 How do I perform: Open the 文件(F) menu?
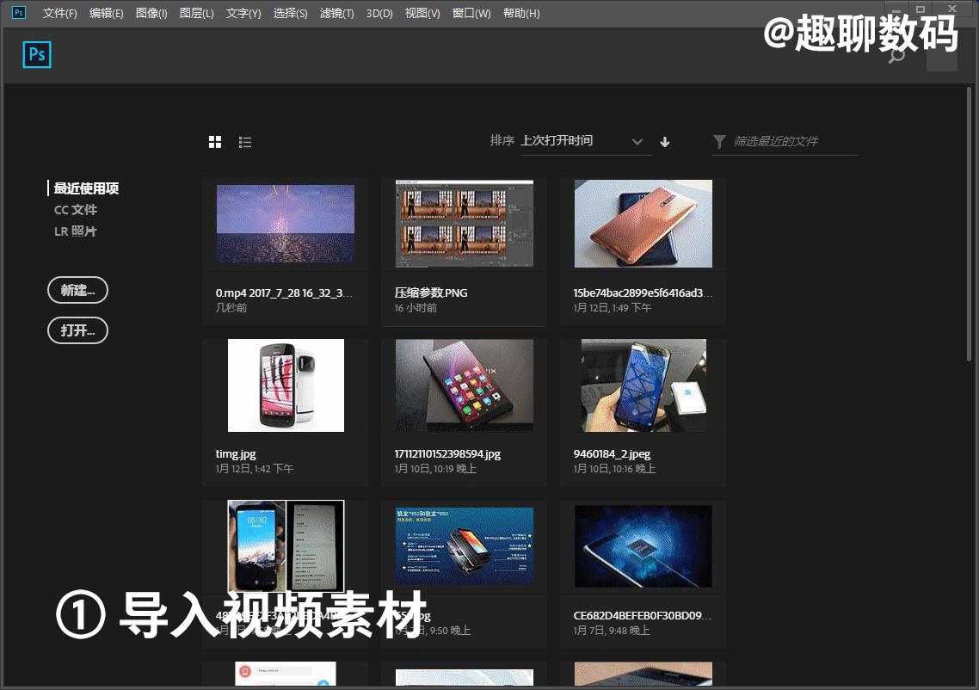(x=58, y=13)
